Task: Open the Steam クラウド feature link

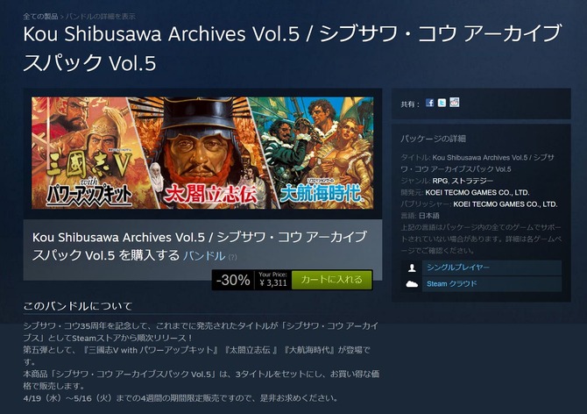Action: [x=452, y=284]
